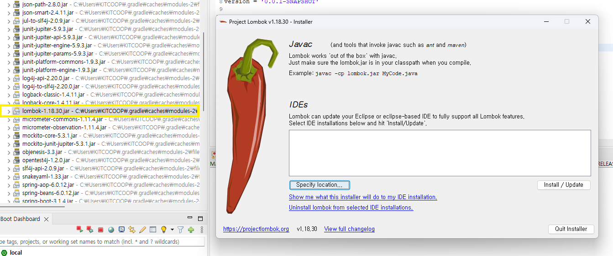Expand the lombok-1.18.30.jar tree node

[x=8, y=111]
